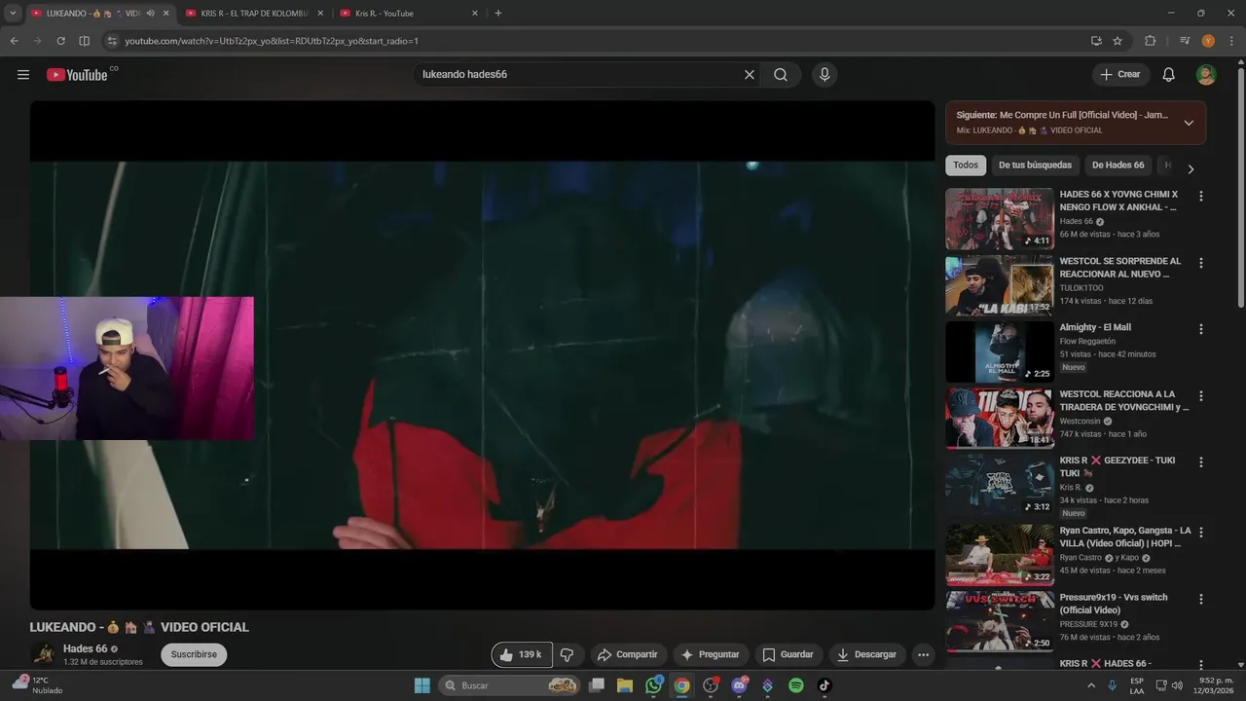Open options for WESTCOL SE SORPRENDE video
The image size is (1246, 701).
pyautogui.click(x=1200, y=263)
